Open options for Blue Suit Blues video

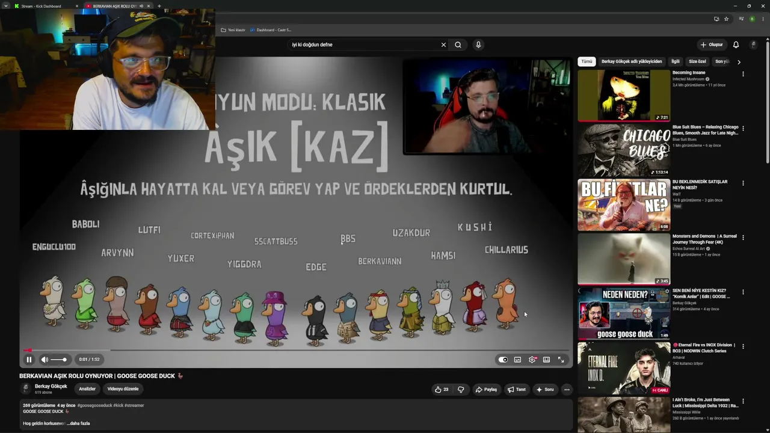pyautogui.click(x=743, y=128)
